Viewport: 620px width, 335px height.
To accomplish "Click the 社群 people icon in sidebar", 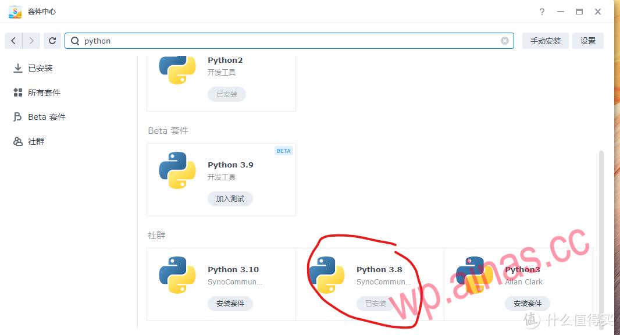I will pyautogui.click(x=18, y=141).
